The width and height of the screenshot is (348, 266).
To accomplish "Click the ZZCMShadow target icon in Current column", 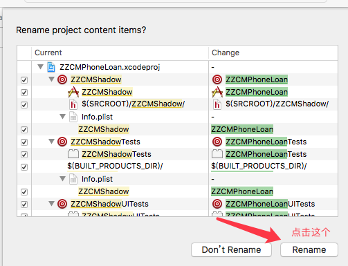I will pos(62,79).
